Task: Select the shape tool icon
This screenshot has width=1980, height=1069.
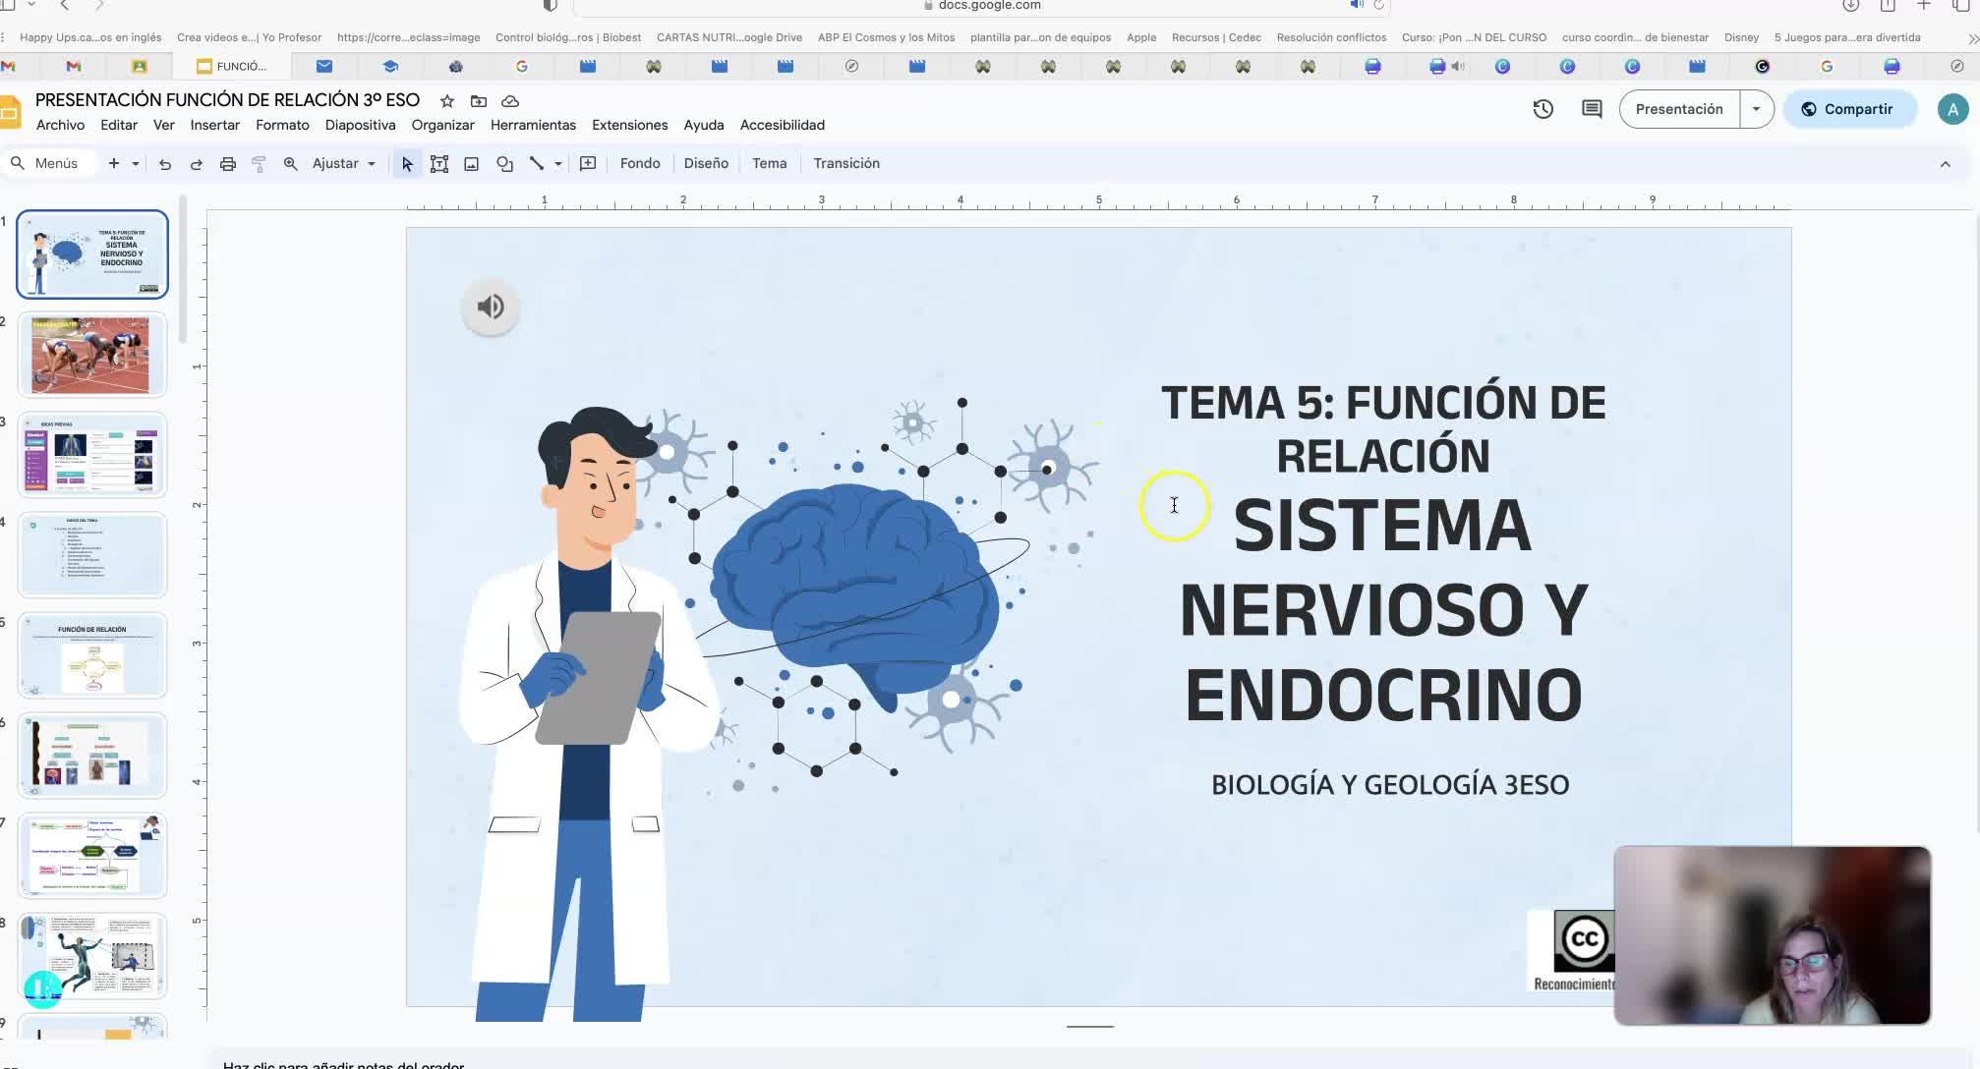Action: (x=504, y=164)
